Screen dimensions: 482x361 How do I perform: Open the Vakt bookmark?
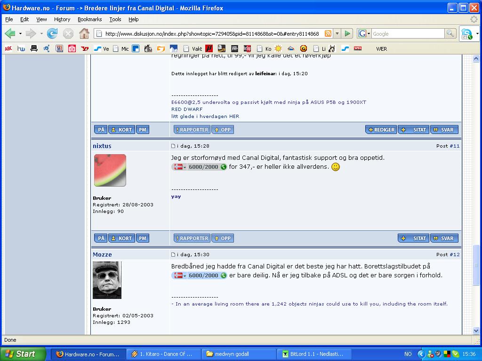[193, 49]
